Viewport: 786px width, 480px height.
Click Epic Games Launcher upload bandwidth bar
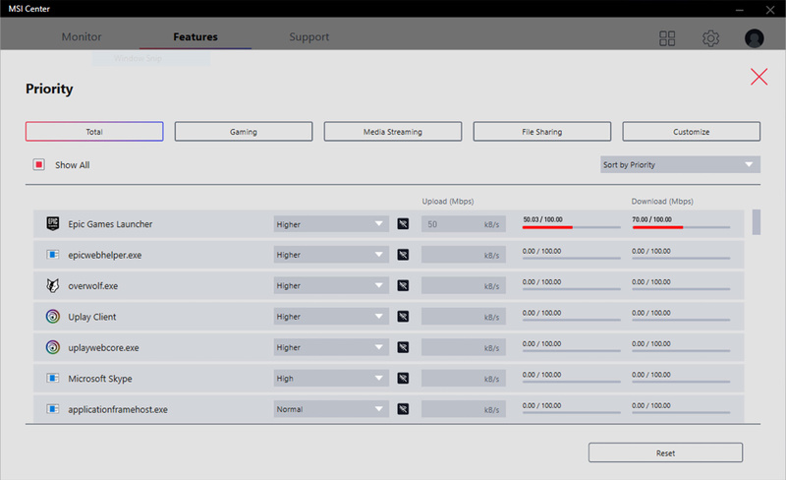coord(571,226)
